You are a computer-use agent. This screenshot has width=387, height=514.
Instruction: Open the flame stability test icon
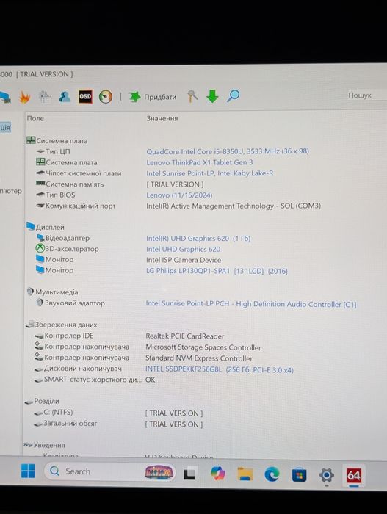[25, 98]
